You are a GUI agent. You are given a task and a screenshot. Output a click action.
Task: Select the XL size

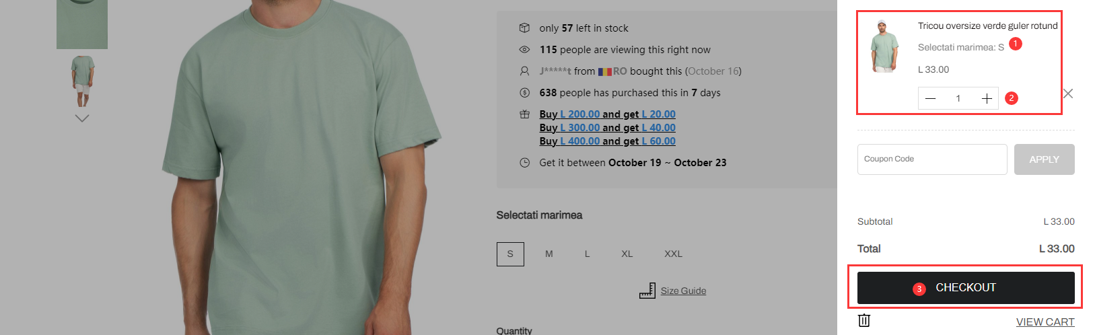coord(627,254)
